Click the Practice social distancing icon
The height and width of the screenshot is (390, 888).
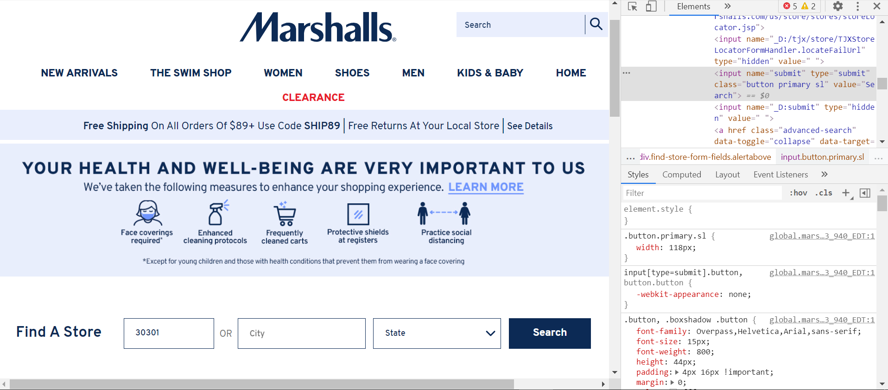coord(444,213)
